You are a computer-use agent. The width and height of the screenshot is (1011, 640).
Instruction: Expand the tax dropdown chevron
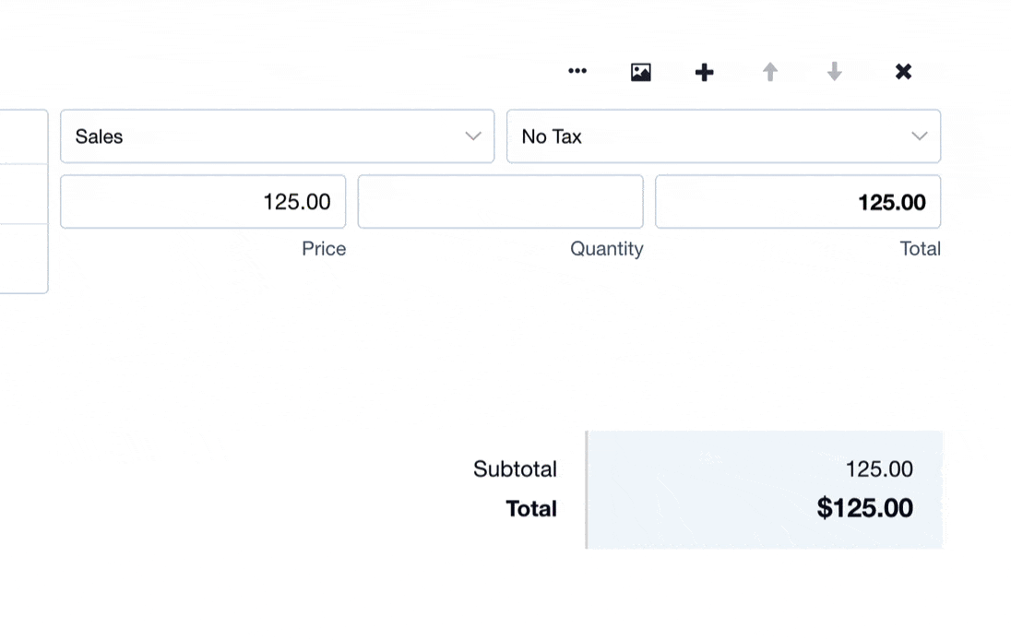coord(919,136)
